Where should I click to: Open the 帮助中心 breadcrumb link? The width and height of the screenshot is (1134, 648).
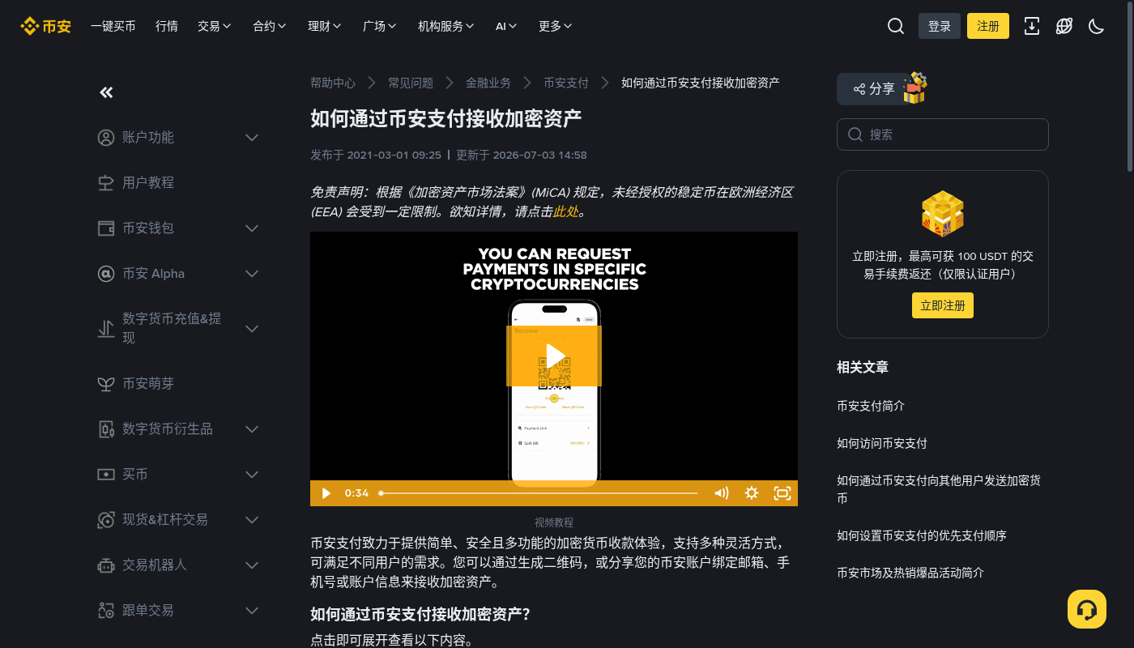pos(333,83)
